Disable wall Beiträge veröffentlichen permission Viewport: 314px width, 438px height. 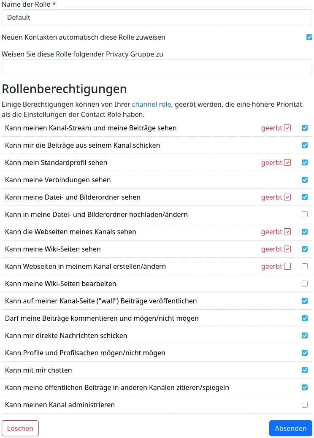(x=305, y=301)
